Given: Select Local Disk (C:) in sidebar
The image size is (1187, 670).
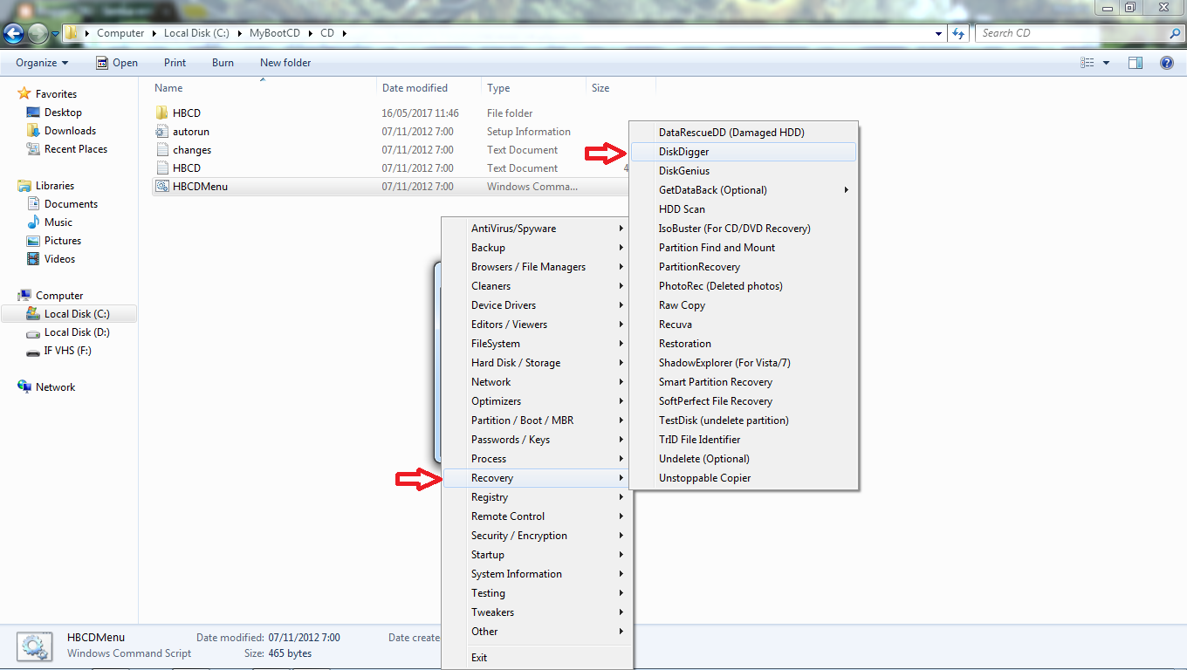Looking at the screenshot, I should coord(69,314).
